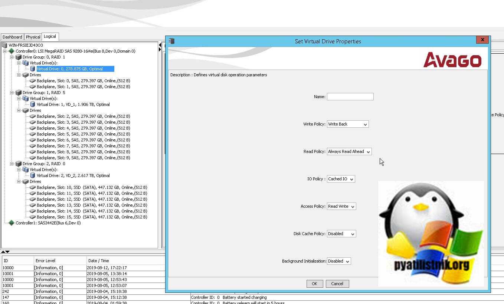
Task: Click the Controller1 SAS3442E icon
Action: tap(12, 223)
